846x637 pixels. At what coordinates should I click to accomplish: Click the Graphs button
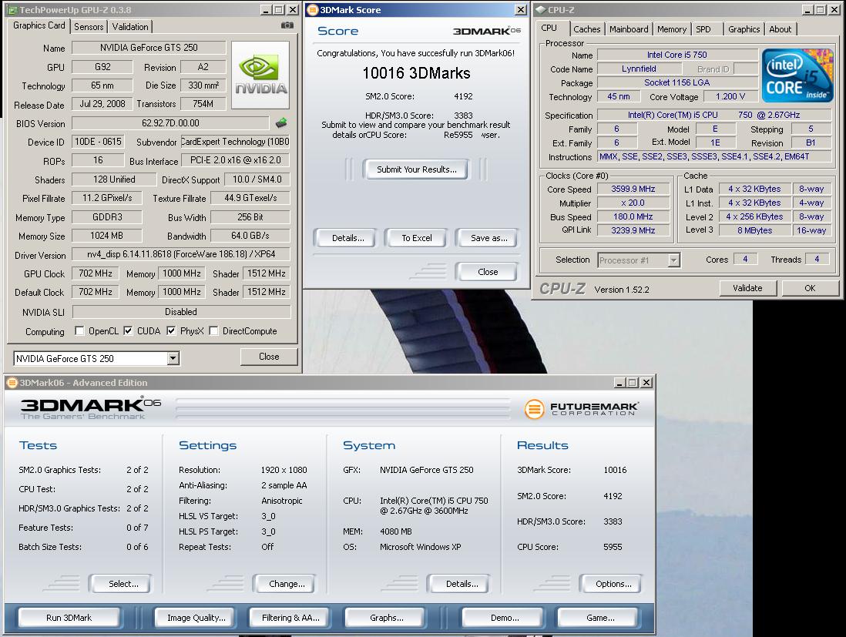pos(387,618)
